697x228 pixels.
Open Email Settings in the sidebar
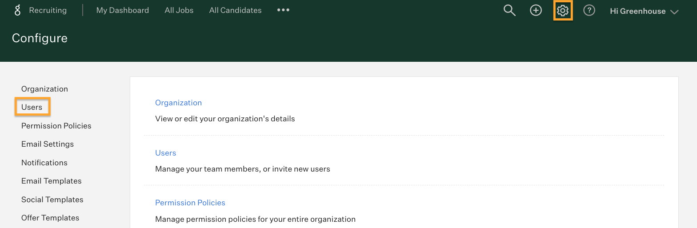point(48,144)
